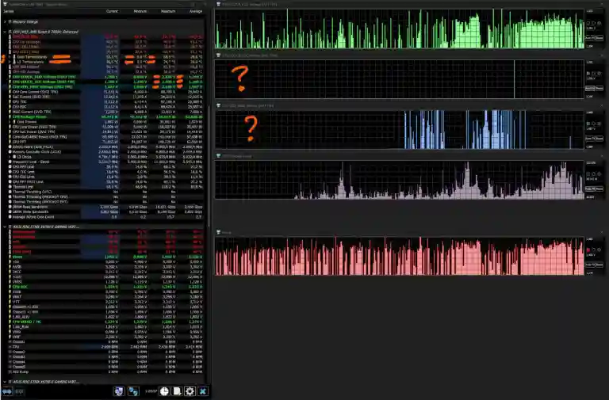Click the page/log file icon in bottom toolbar
The width and height of the screenshot is (609, 400).
(177, 391)
